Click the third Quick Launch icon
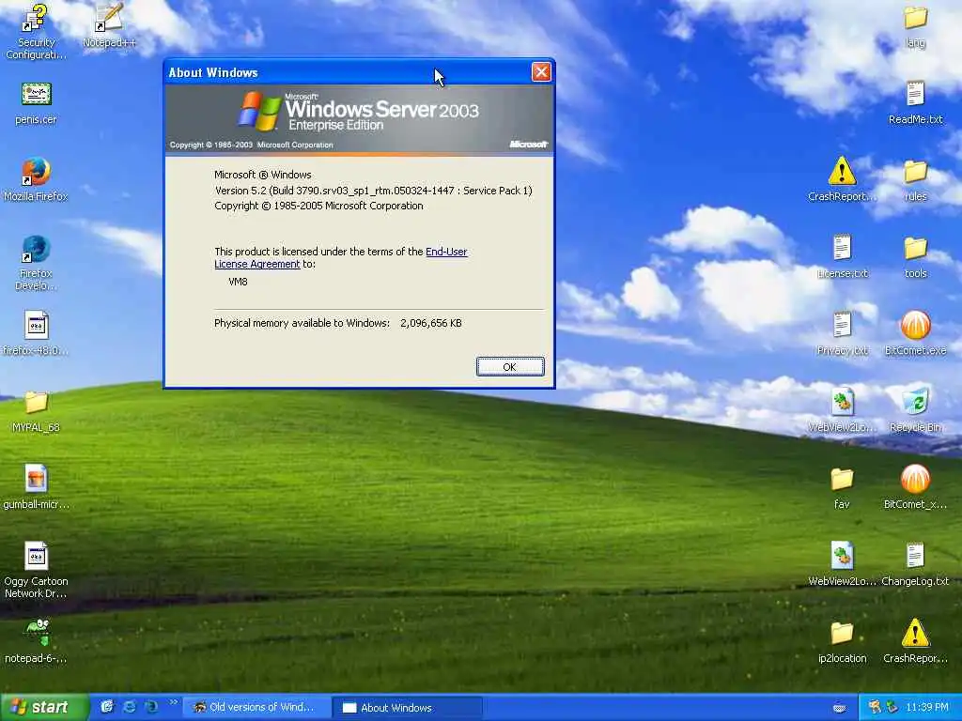 coord(151,707)
